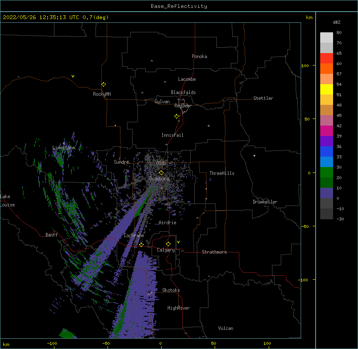Pick the yellow 51-54 dBZ legend swatch
Viewport: 358px width, 349px height.
click(326, 89)
